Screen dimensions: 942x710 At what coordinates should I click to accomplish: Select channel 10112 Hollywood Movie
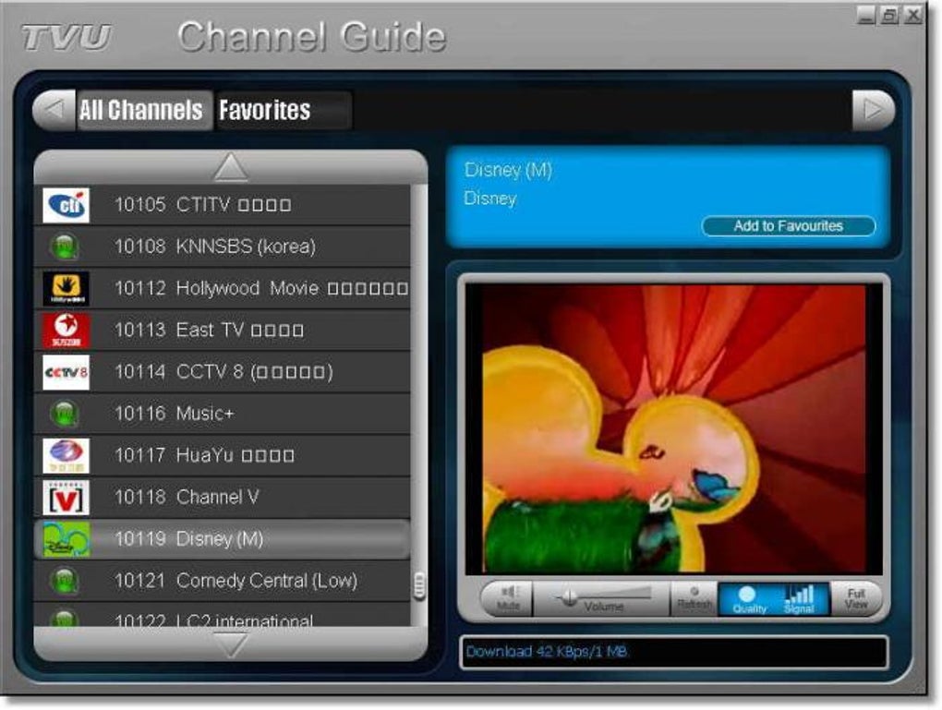223,289
